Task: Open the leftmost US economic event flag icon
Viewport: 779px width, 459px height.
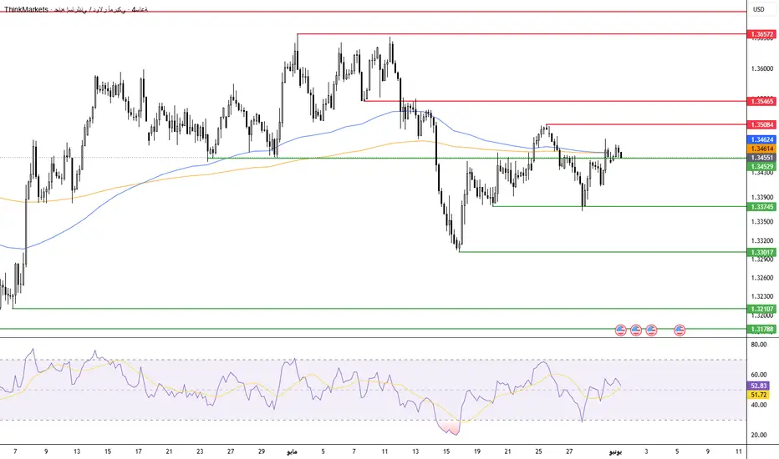Action: [x=620, y=330]
